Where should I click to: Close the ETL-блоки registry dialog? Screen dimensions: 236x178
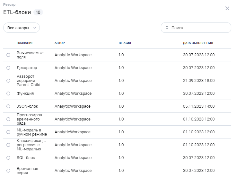(227, 8)
